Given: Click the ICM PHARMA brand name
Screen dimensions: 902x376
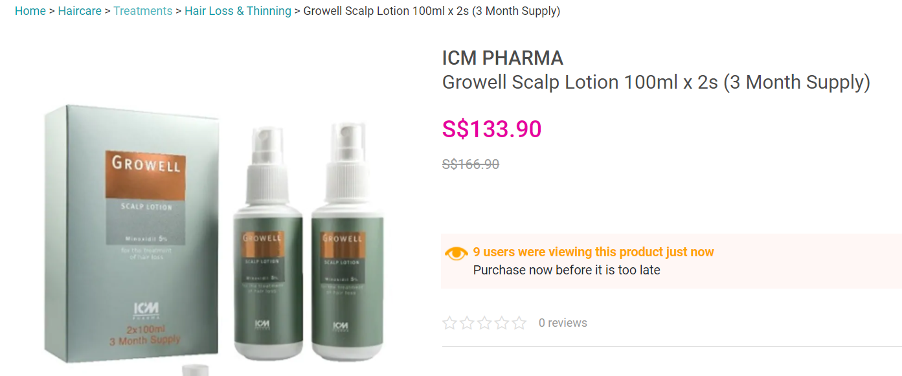Looking at the screenshot, I should (x=502, y=58).
